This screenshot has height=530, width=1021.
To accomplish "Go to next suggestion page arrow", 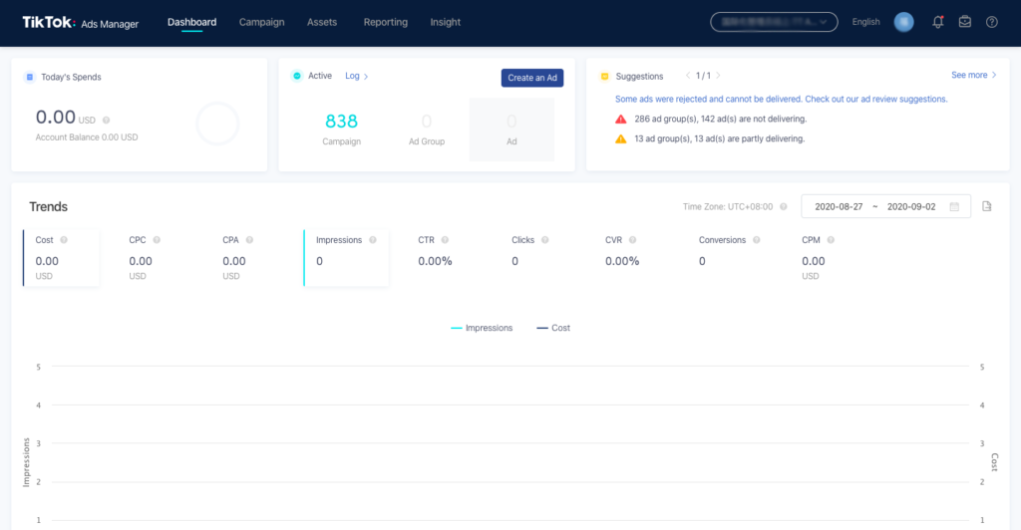I will 719,76.
